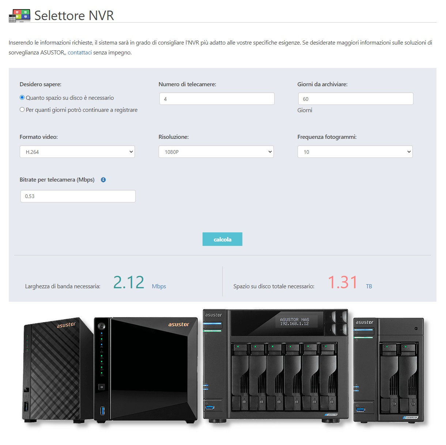The image size is (446, 445).
Task: Click the 'calcola' button
Action: (222, 239)
